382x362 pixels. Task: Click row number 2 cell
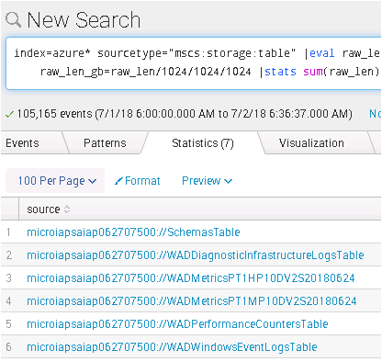coord(8,255)
